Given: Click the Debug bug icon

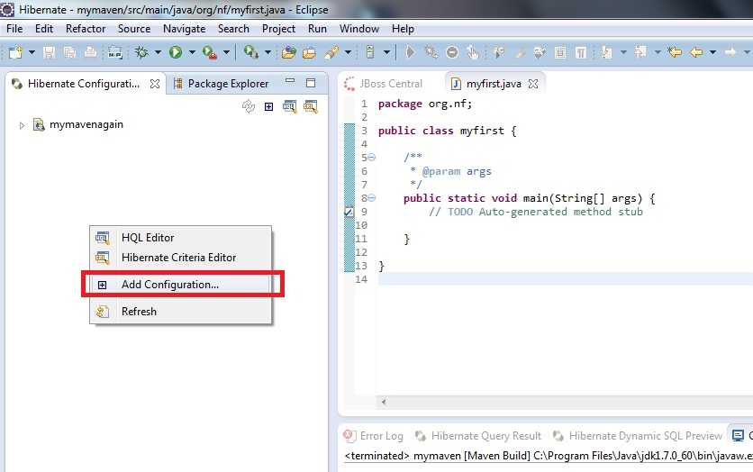Looking at the screenshot, I should click(x=141, y=52).
